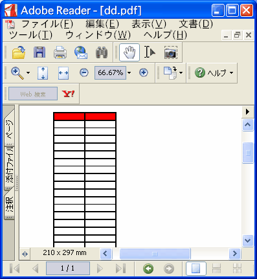Click the vertical scrollbar down arrow

pos(247,241)
